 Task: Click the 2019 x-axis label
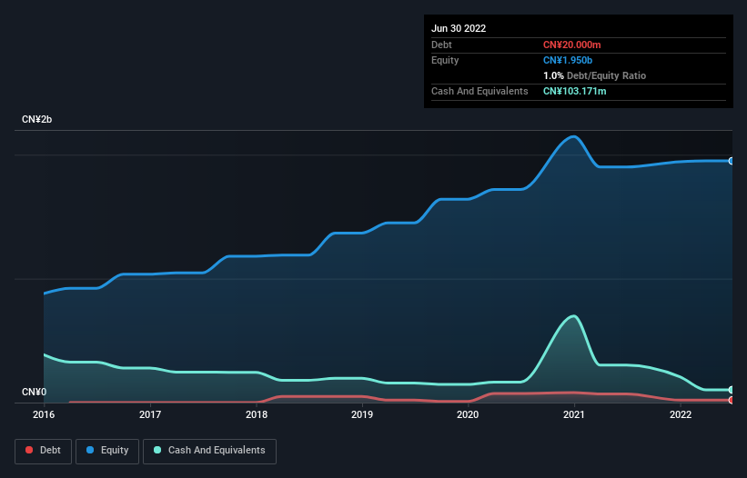tap(362, 414)
